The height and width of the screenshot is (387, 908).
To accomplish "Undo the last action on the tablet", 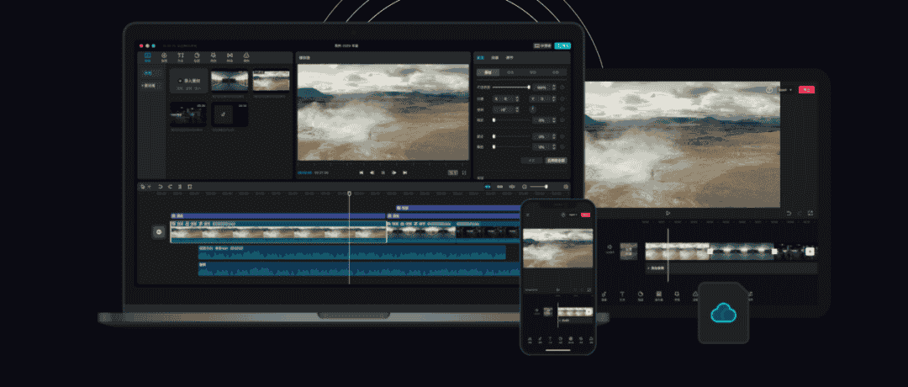I will 789,213.
